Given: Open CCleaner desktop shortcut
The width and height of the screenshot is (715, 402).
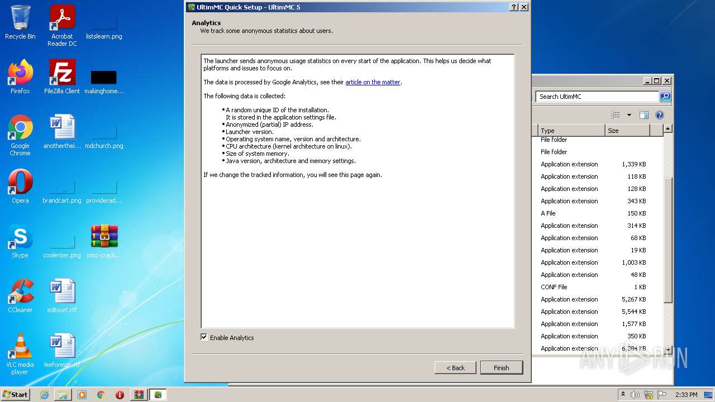Looking at the screenshot, I should click(20, 295).
